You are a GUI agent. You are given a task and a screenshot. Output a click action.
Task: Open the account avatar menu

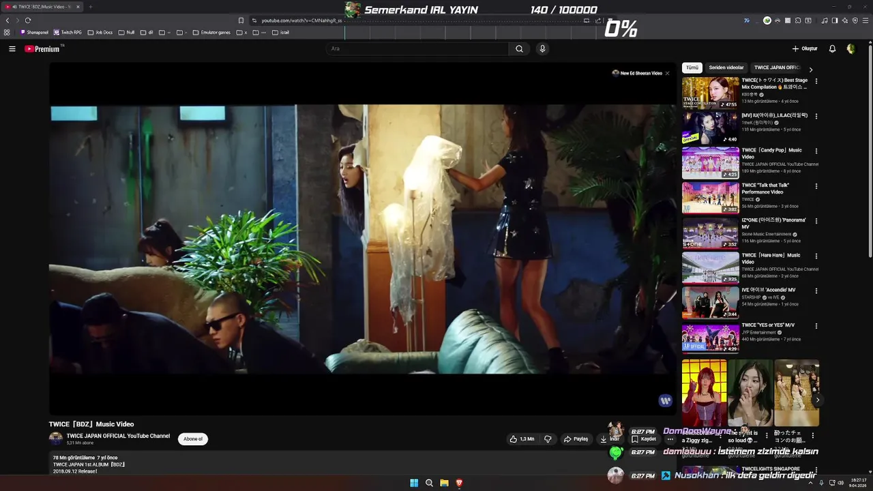(x=850, y=48)
